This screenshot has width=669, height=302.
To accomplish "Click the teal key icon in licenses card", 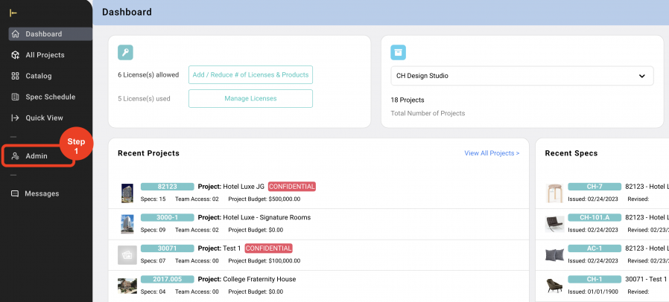I will pyautogui.click(x=126, y=52).
